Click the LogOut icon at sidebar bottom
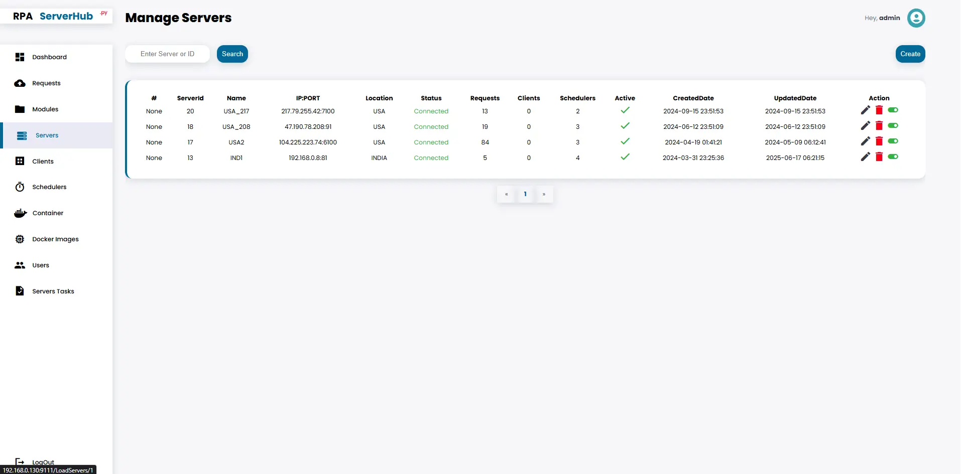Screen dimensions: 961x474 20,461
